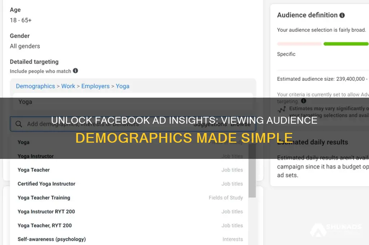369x245 pixels.
Task: Select Yoga Instructor RYT 200 suggestion
Action: (130, 211)
